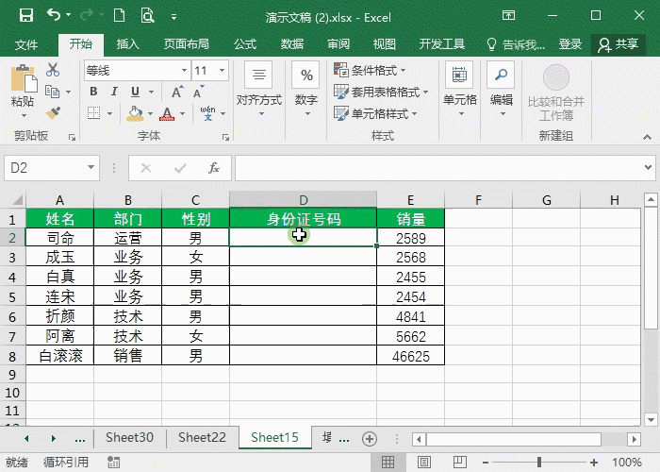This screenshot has width=660, height=472.
Task: Open Cell Styles (单元格样式)
Action: click(375, 113)
